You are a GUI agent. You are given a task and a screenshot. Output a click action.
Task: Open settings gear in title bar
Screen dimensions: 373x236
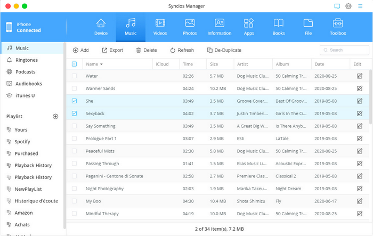(x=348, y=6)
